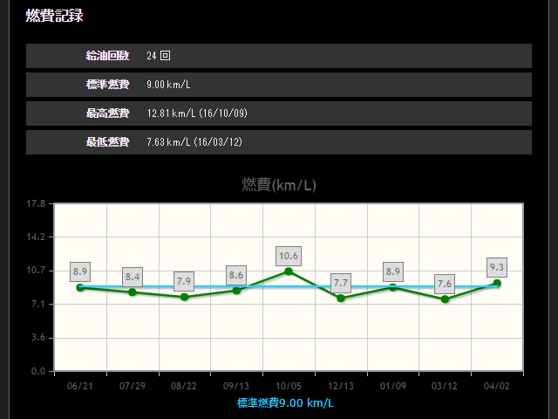Click the 12/13 x-axis date label
The width and height of the screenshot is (558, 419).
click(341, 386)
